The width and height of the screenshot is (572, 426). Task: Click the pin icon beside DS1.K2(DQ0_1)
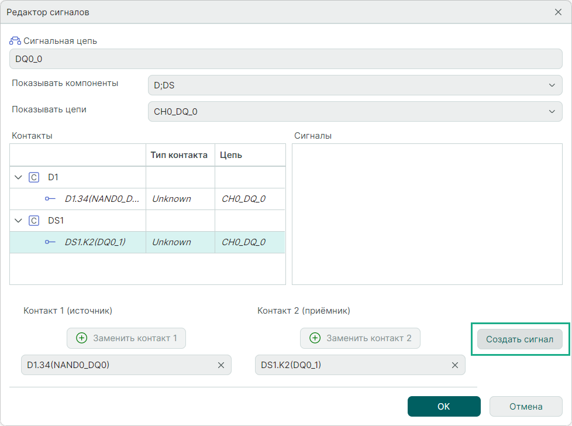coord(50,242)
